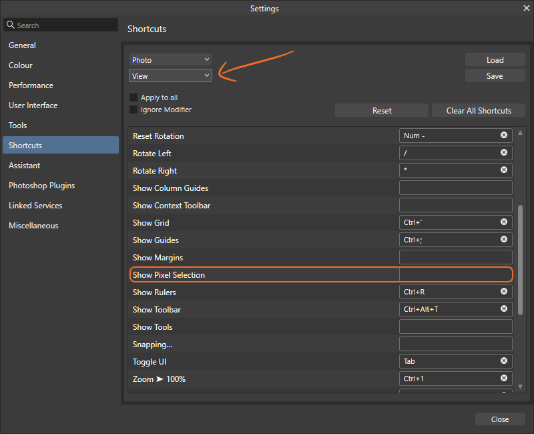This screenshot has width=534, height=434.
Task: Open the View category dropdown
Action: pyautogui.click(x=170, y=75)
